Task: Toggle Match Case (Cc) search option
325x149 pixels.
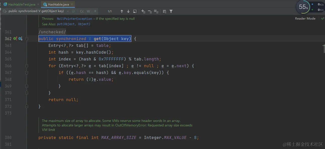Action: (82, 11)
